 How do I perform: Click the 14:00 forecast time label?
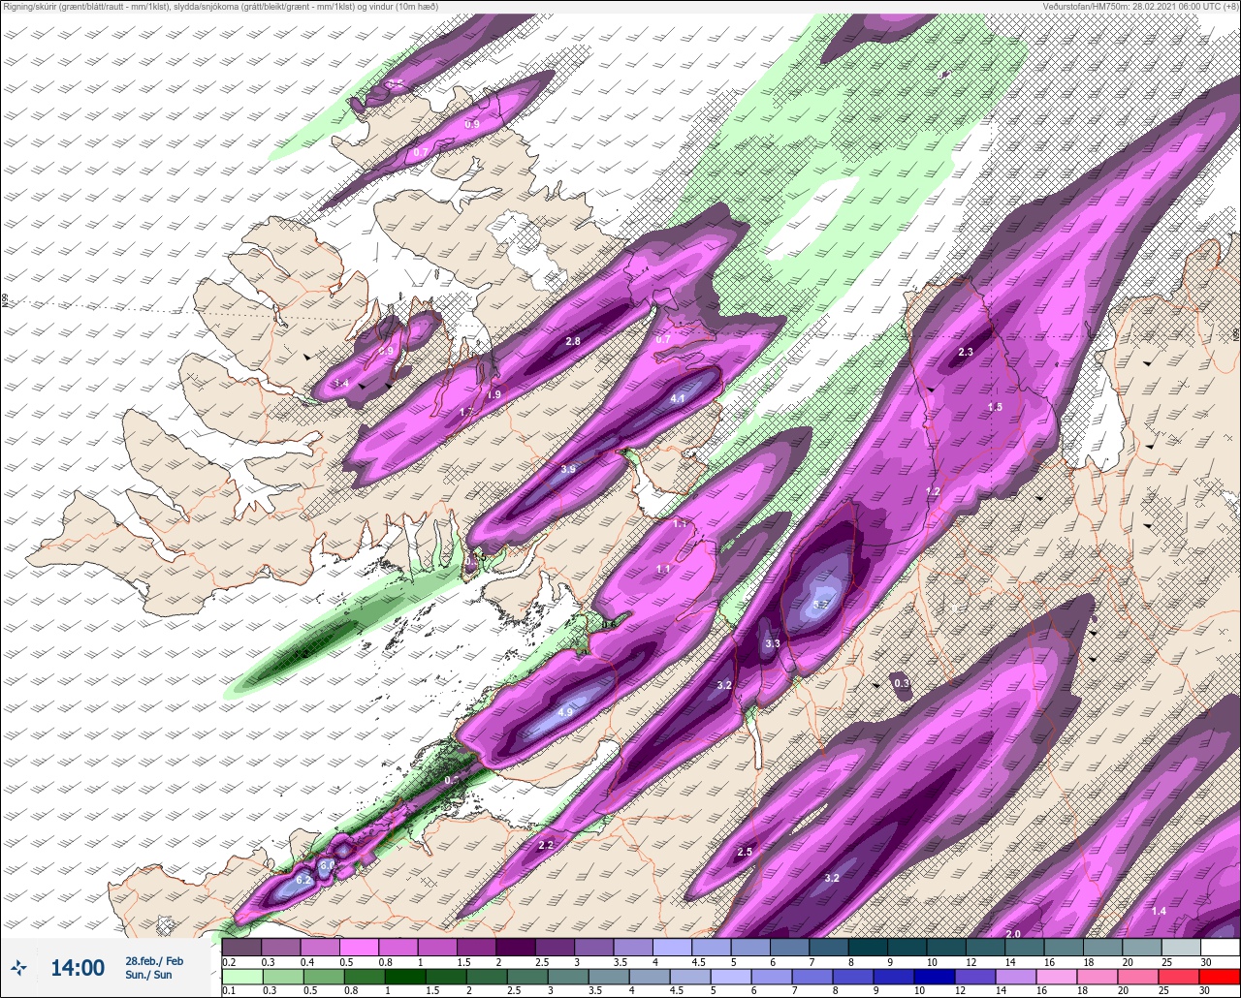tap(78, 968)
